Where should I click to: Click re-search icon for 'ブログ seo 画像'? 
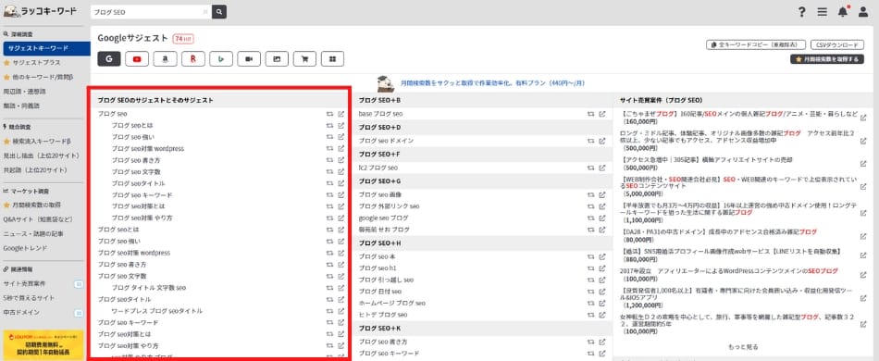point(591,194)
